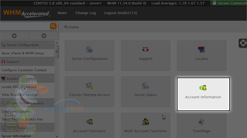Click the sidebar scrollbar thumb
The width and height of the screenshot is (247, 138).
(x=57, y=52)
